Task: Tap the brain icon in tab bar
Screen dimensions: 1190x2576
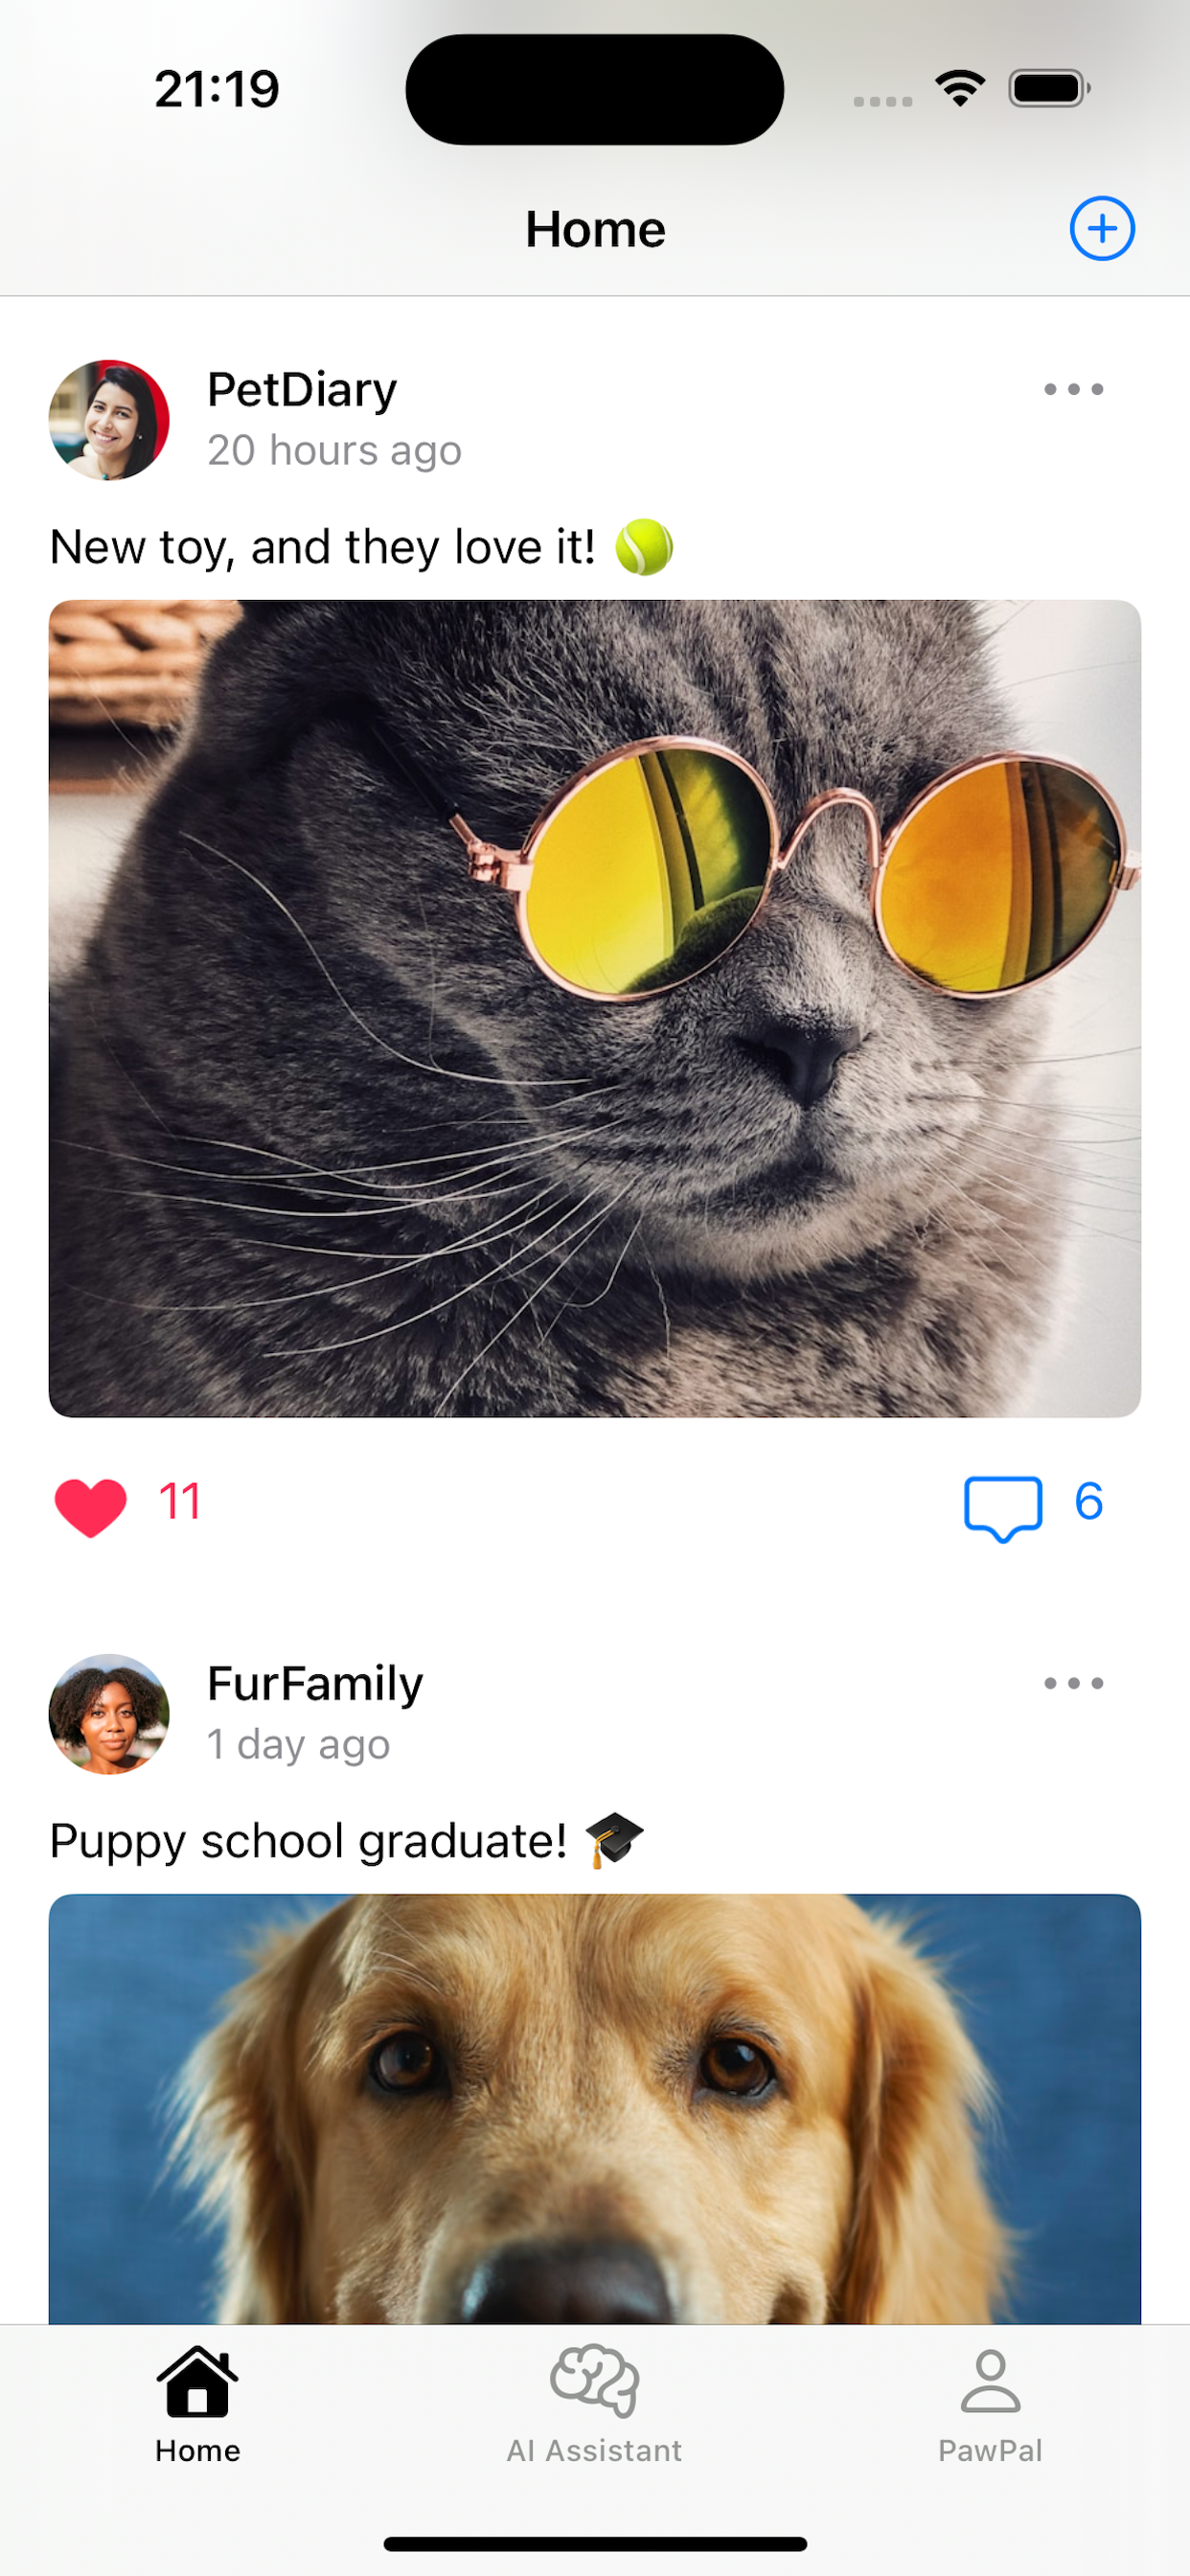Action: [x=594, y=2381]
